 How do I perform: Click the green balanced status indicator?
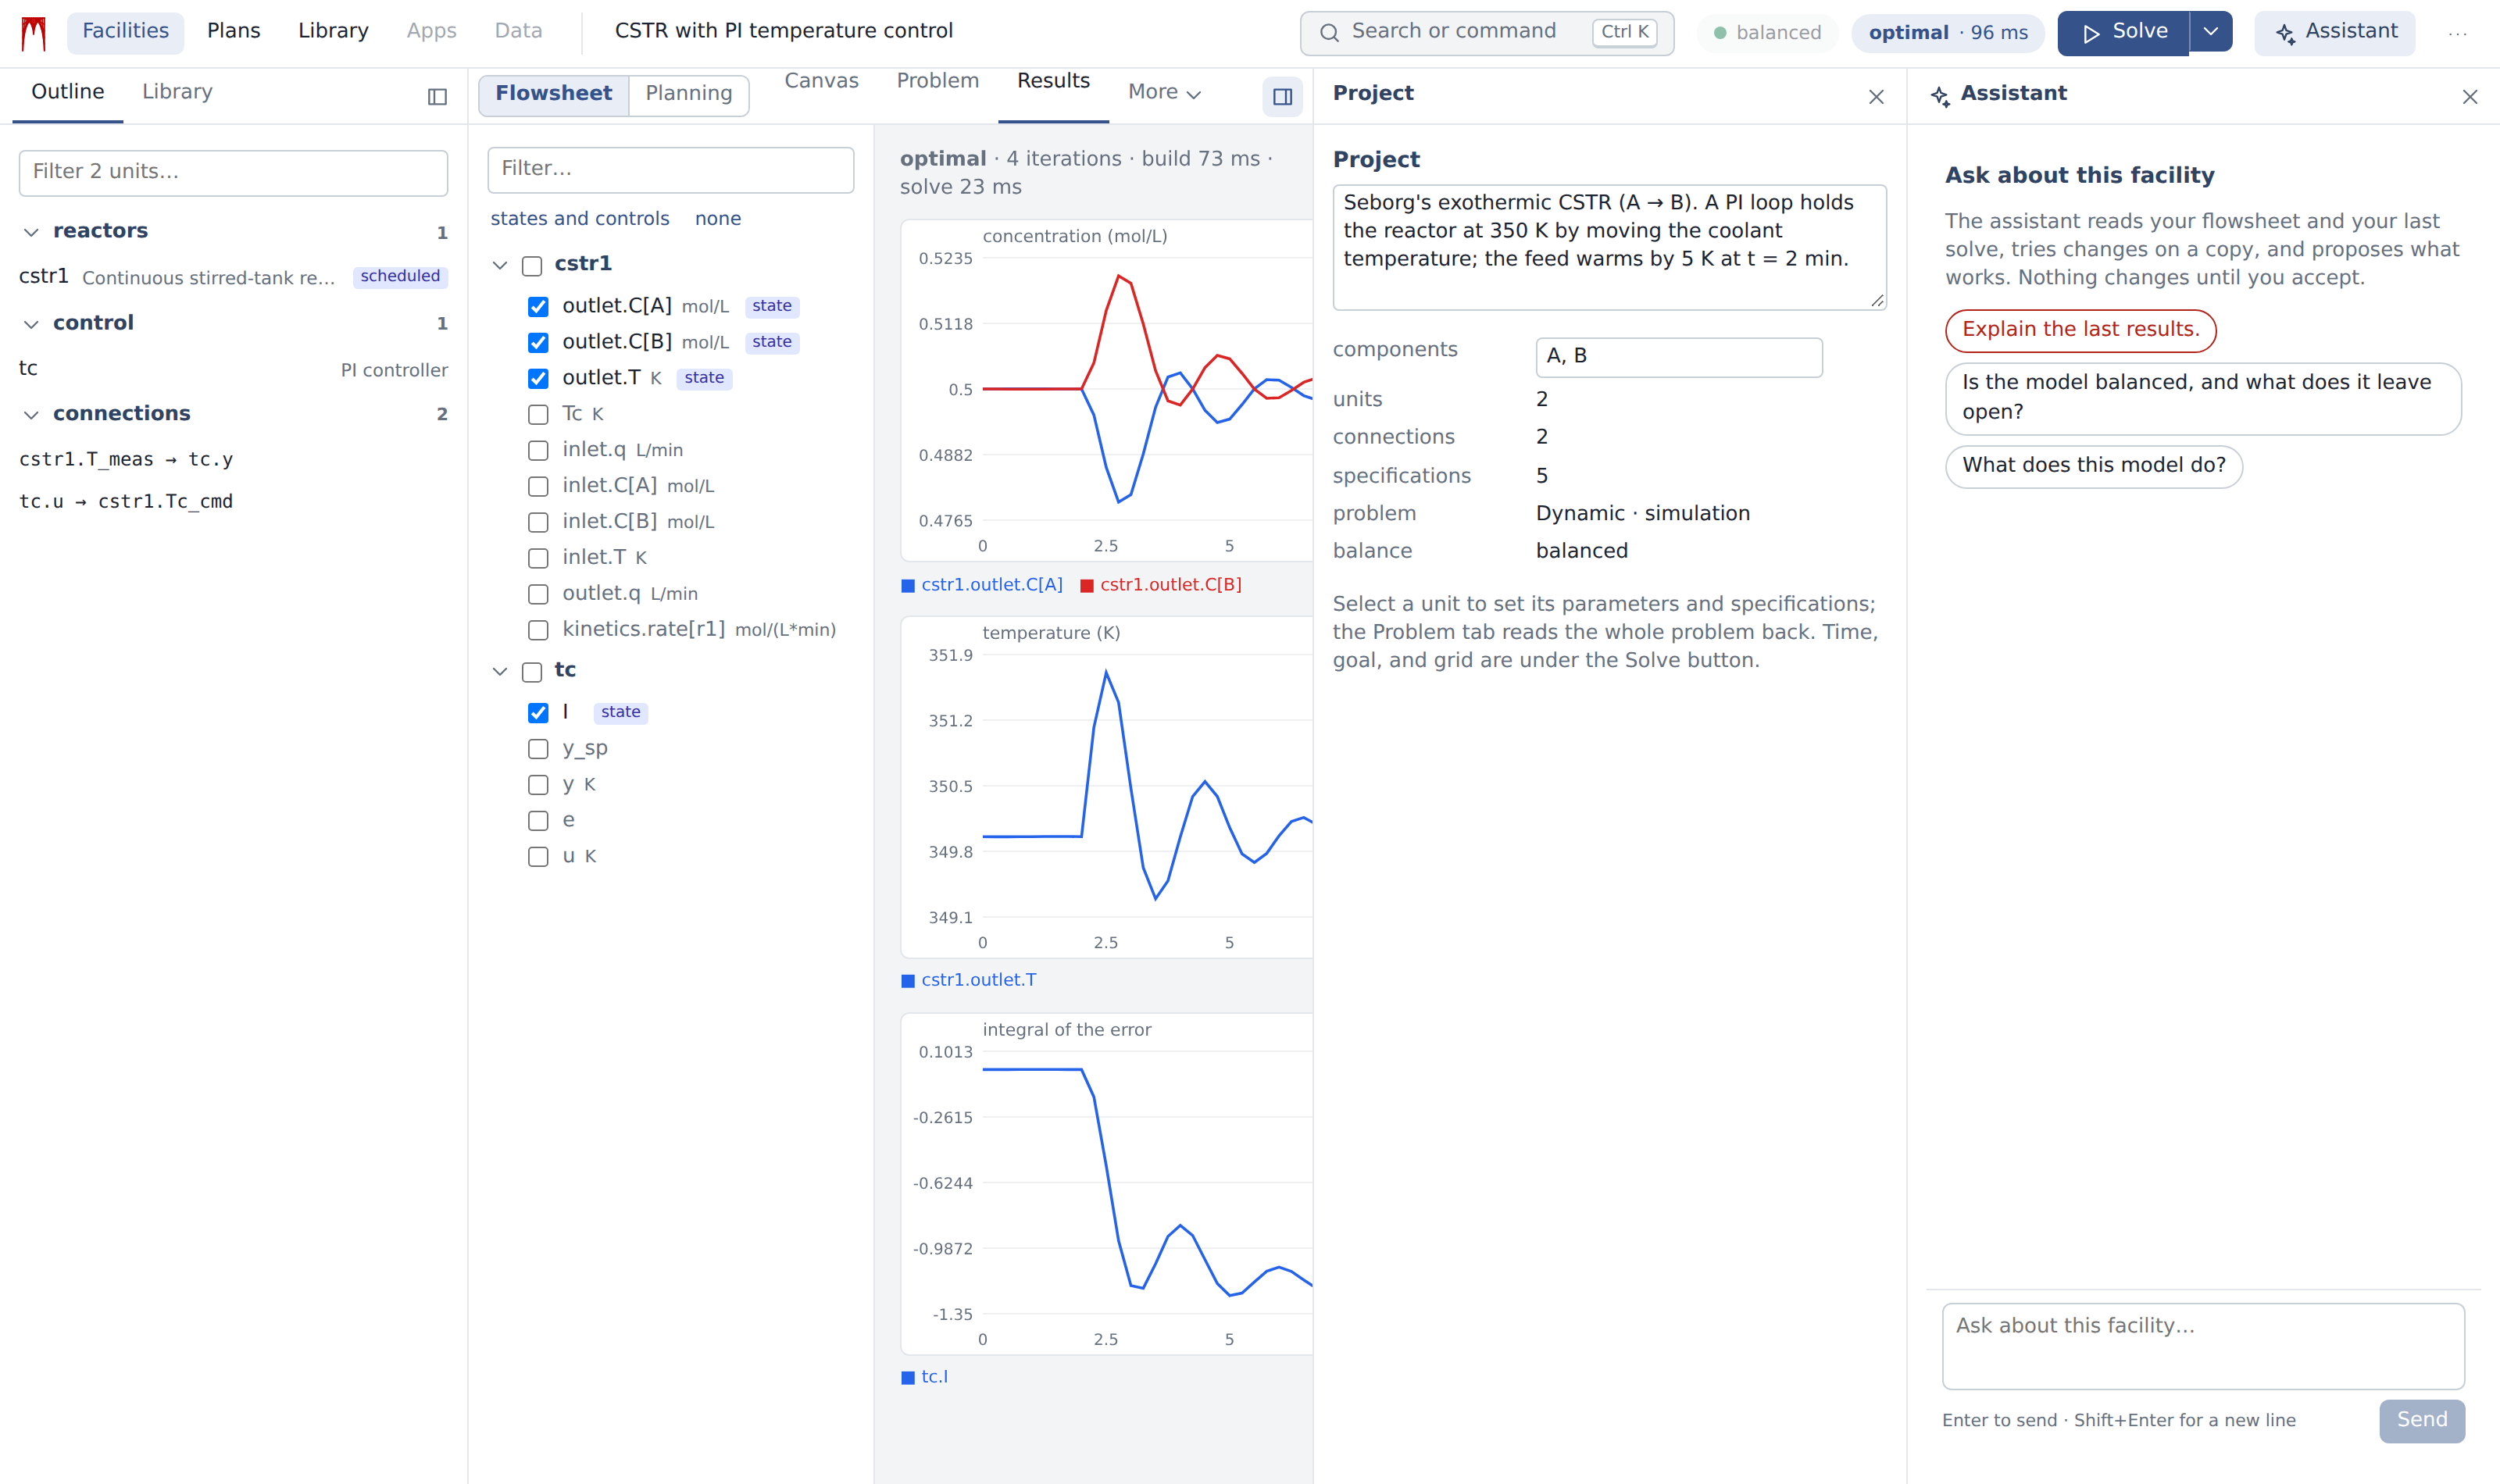1768,33
